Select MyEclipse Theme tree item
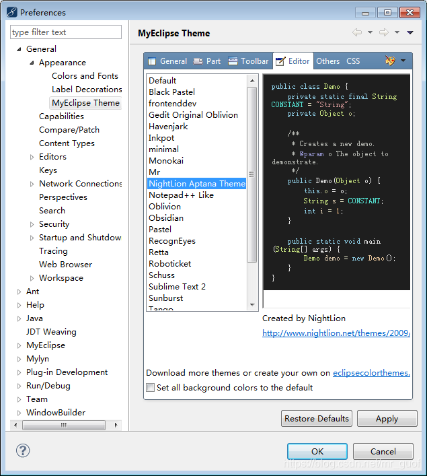This screenshot has width=427, height=476. 85,103
